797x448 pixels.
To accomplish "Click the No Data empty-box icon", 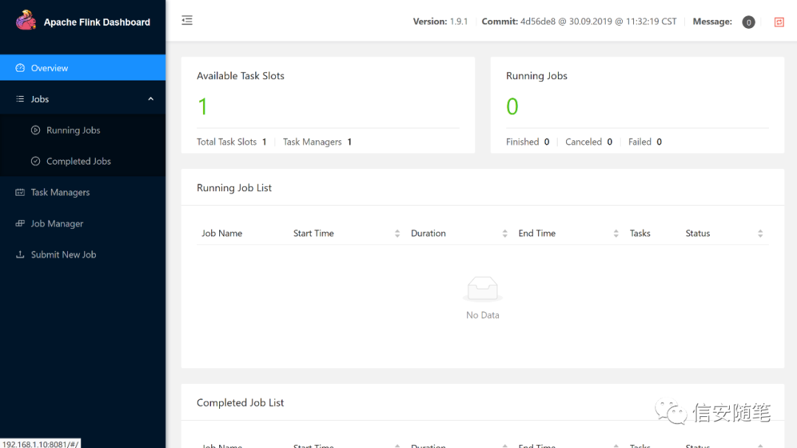I will (483, 289).
